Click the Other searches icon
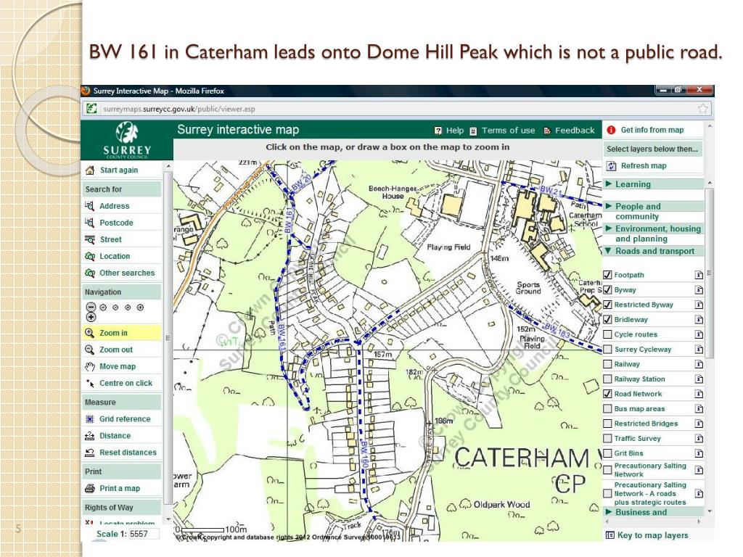The height and width of the screenshot is (557, 743). (x=89, y=273)
